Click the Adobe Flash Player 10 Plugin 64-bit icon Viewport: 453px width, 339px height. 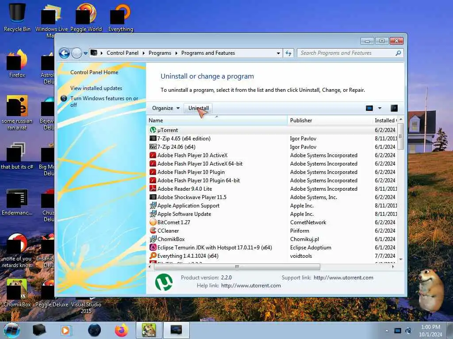[153, 180]
